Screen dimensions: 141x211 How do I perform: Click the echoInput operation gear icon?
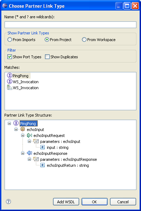(x=23, y=129)
